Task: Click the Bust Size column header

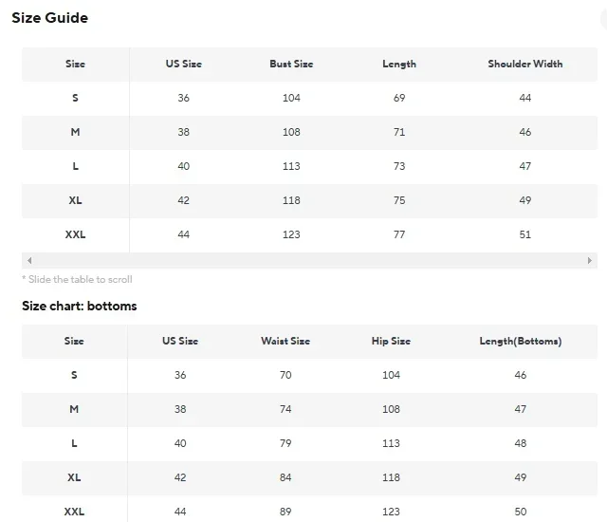Action: click(291, 64)
